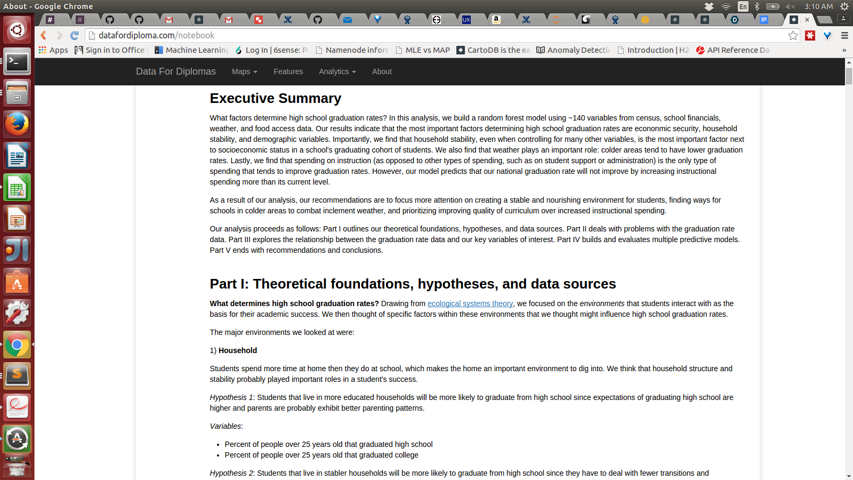This screenshot has width=853, height=480.
Task: Open the Features navbar item
Action: [288, 71]
